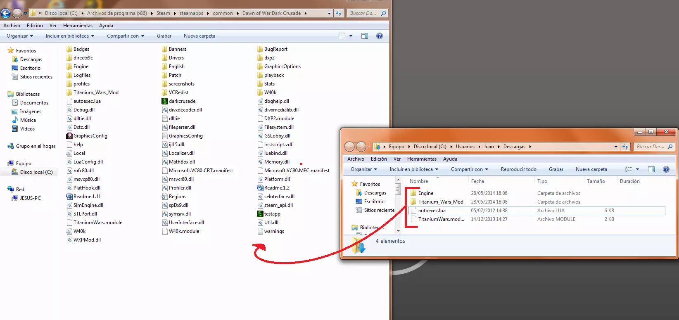The width and height of the screenshot is (679, 320).
Task: Select JESUS-PC under Red in sidebar
Action: click(x=26, y=198)
